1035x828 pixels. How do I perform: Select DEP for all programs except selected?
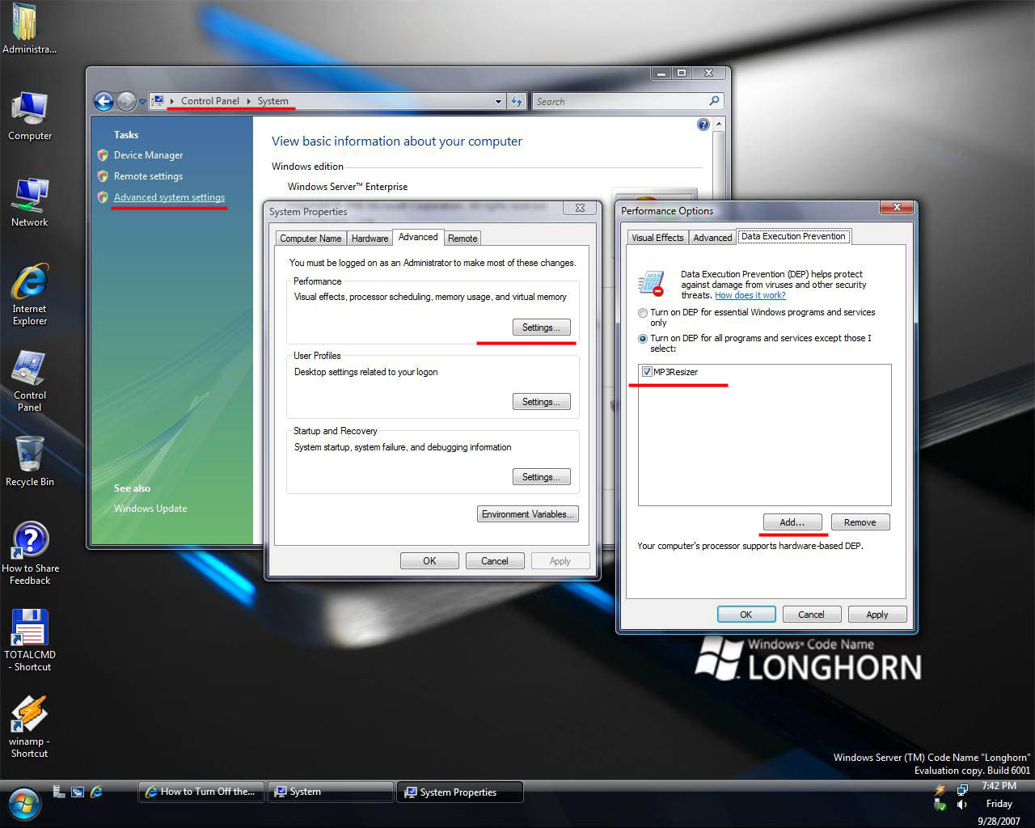coord(643,339)
